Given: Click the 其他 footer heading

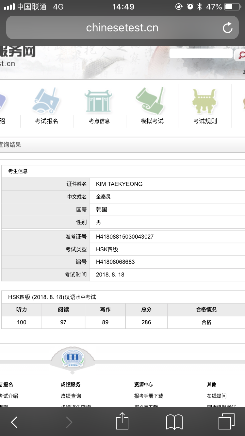Looking at the screenshot, I should click(x=211, y=384).
